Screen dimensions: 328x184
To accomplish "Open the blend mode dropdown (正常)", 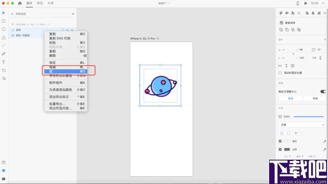I will click(x=302, y=125).
